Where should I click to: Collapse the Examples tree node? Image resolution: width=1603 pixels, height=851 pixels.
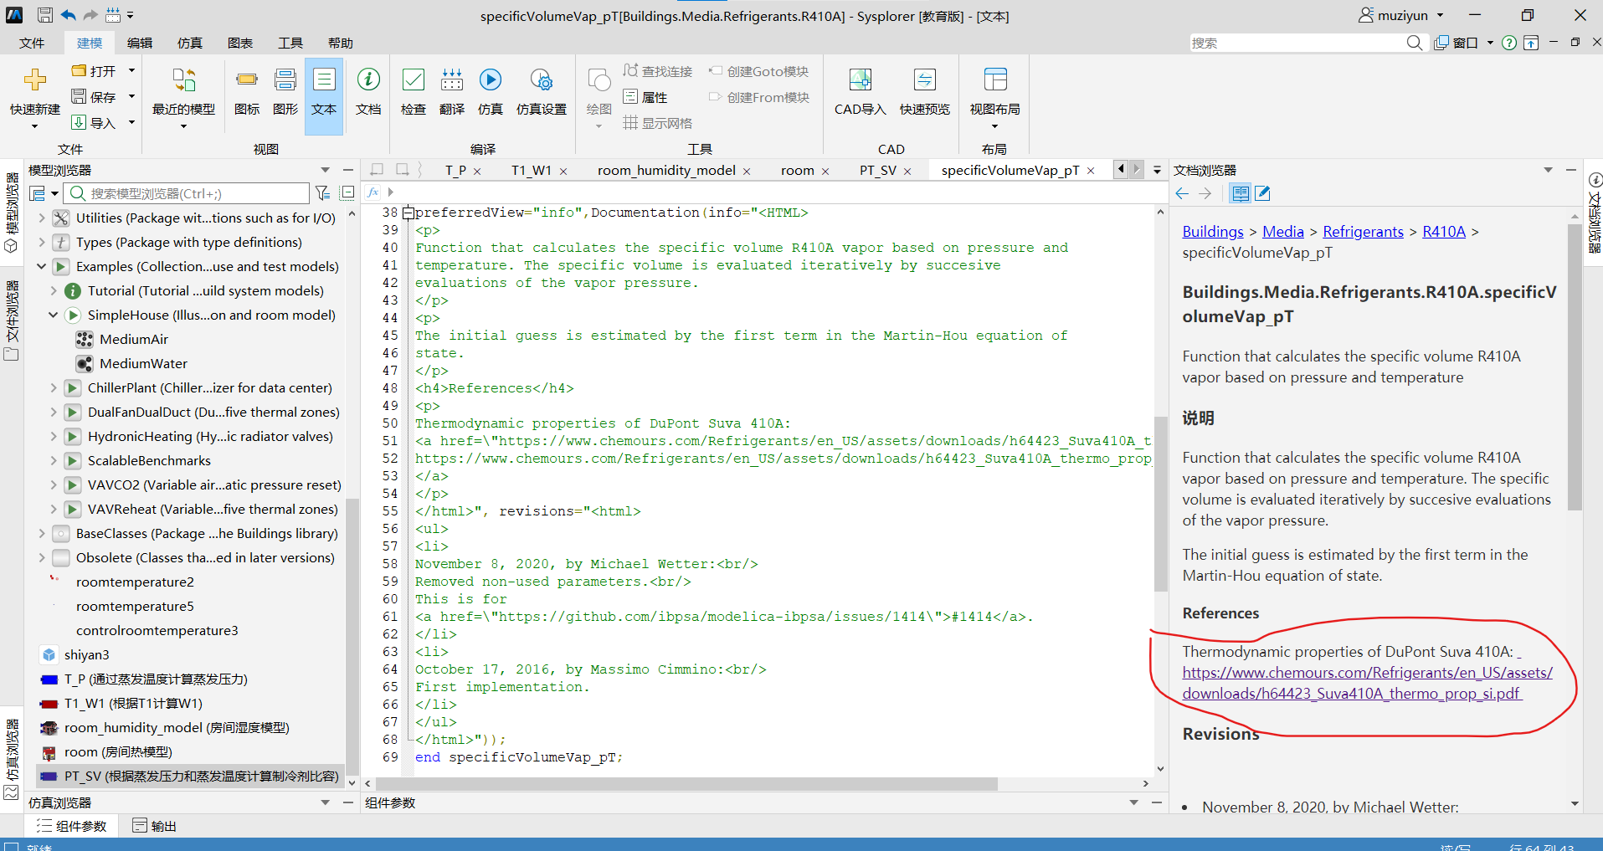pyautogui.click(x=42, y=266)
